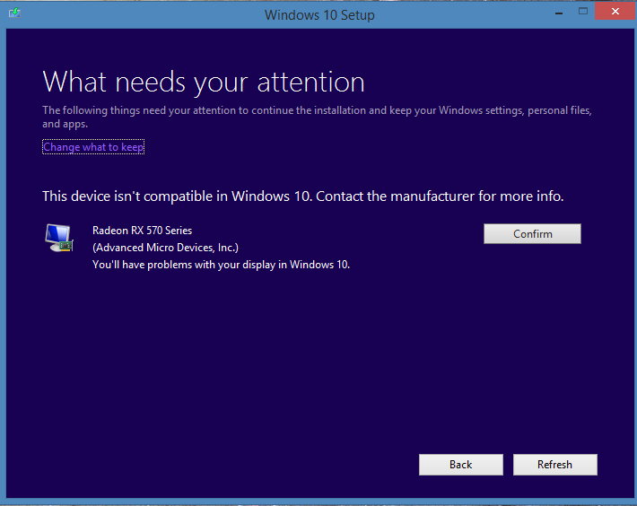Confirm the Radeon RX 570 compatibility warning

click(x=532, y=234)
